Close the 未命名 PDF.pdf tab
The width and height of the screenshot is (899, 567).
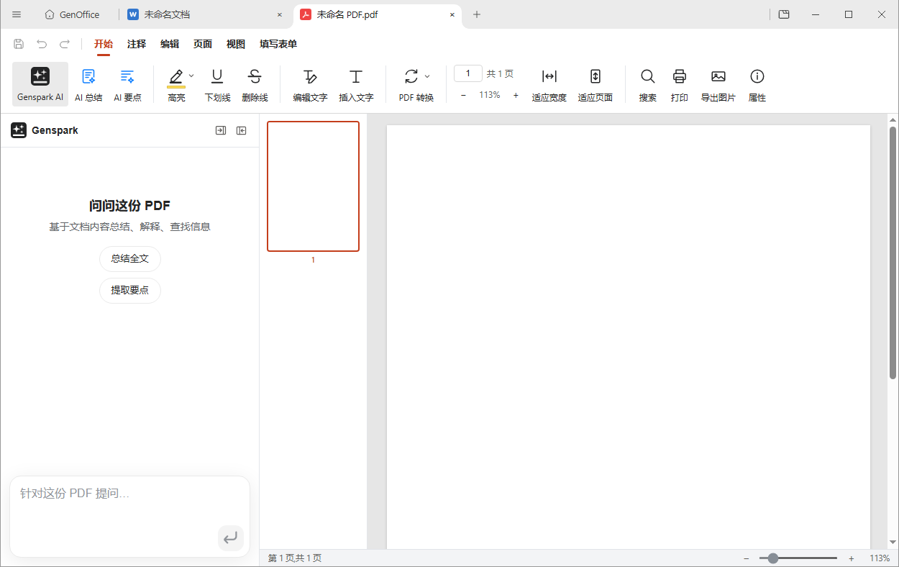452,14
